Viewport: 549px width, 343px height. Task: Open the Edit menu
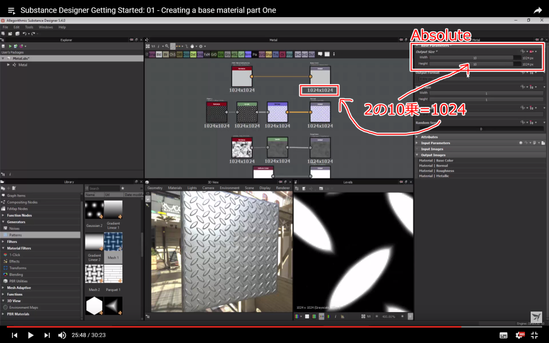tap(17, 27)
